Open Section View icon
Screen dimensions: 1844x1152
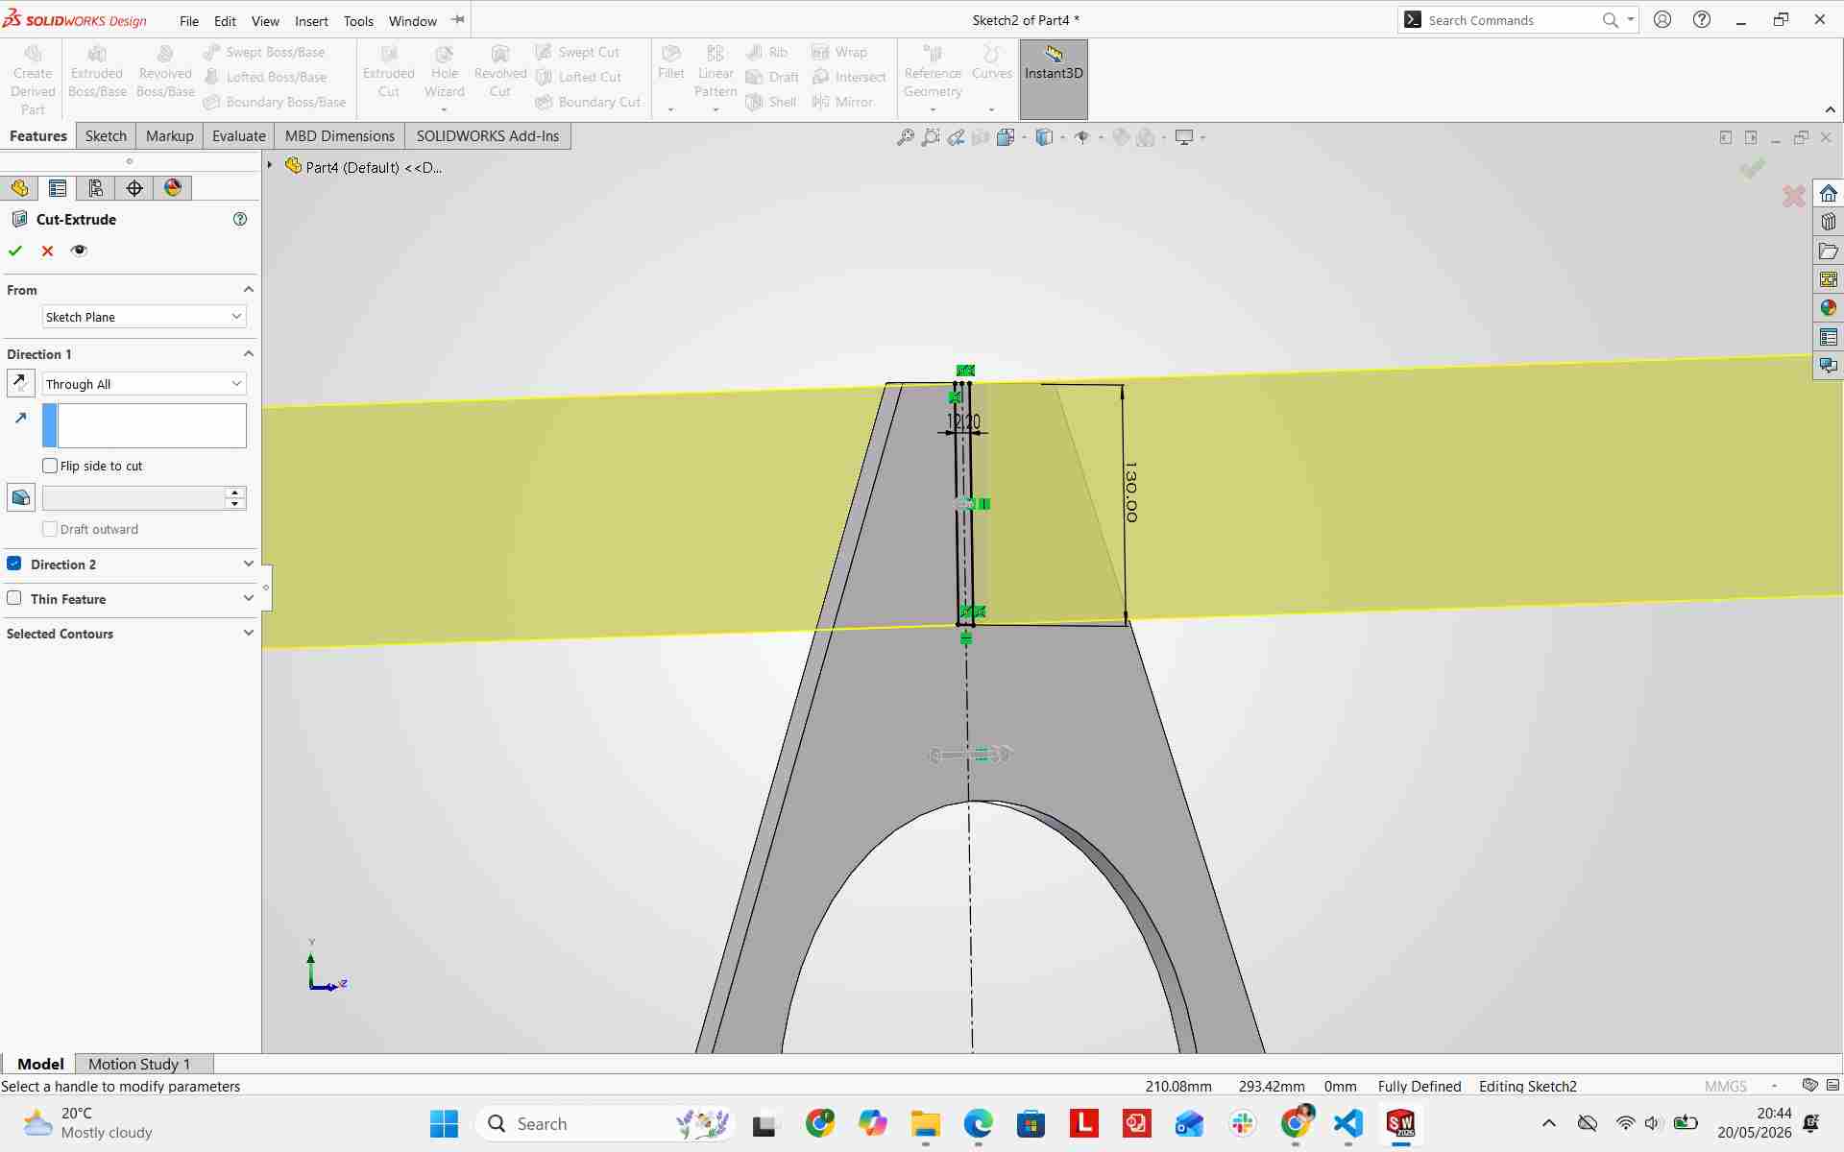[981, 137]
